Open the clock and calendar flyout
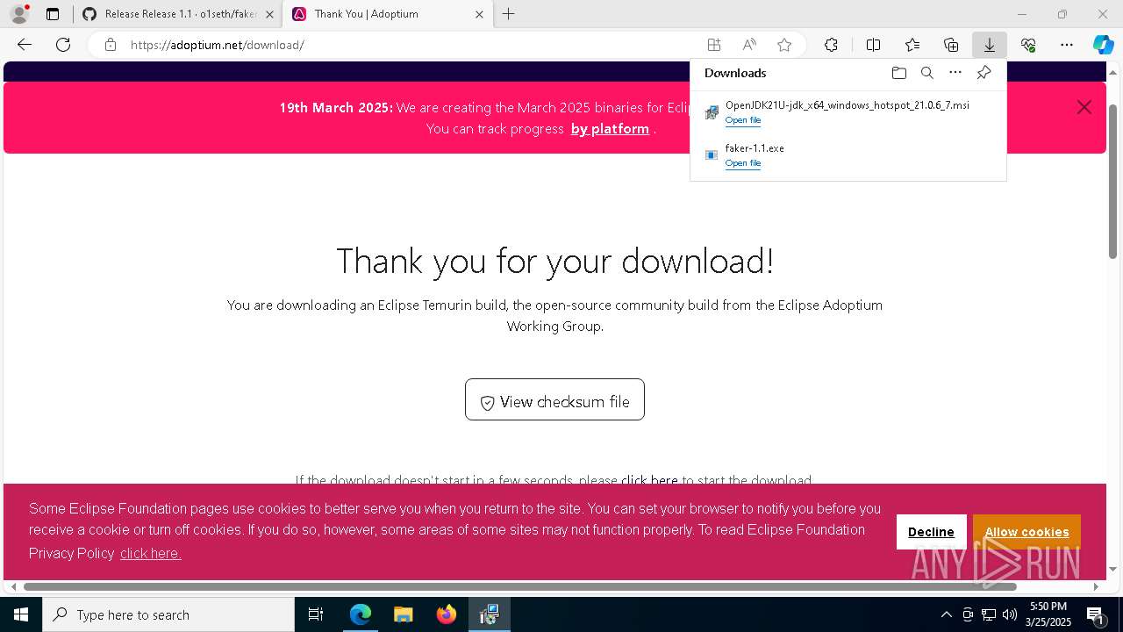The width and height of the screenshot is (1123, 632). [x=1048, y=614]
